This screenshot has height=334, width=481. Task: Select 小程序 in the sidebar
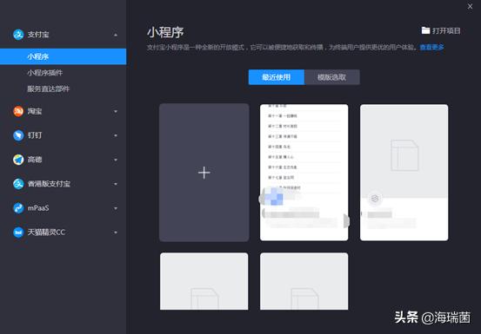pyautogui.click(x=63, y=56)
